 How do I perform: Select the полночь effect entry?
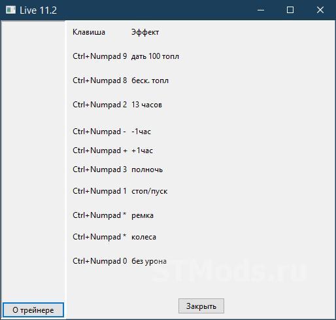(x=147, y=169)
